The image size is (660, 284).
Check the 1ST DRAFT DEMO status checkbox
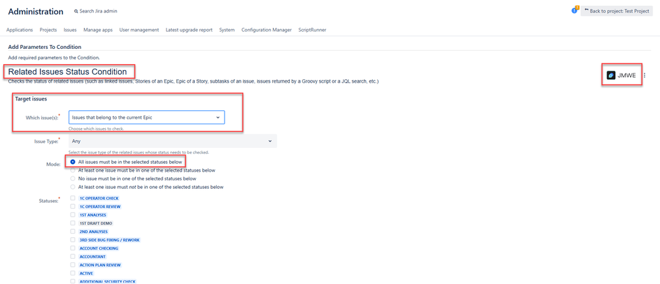pyautogui.click(x=73, y=223)
